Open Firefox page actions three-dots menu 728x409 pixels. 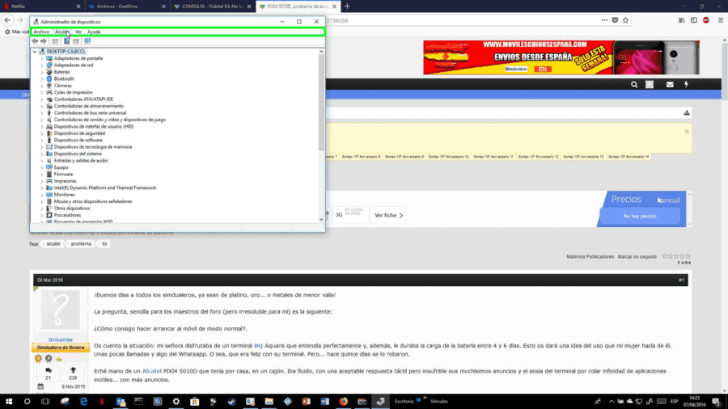coord(604,20)
